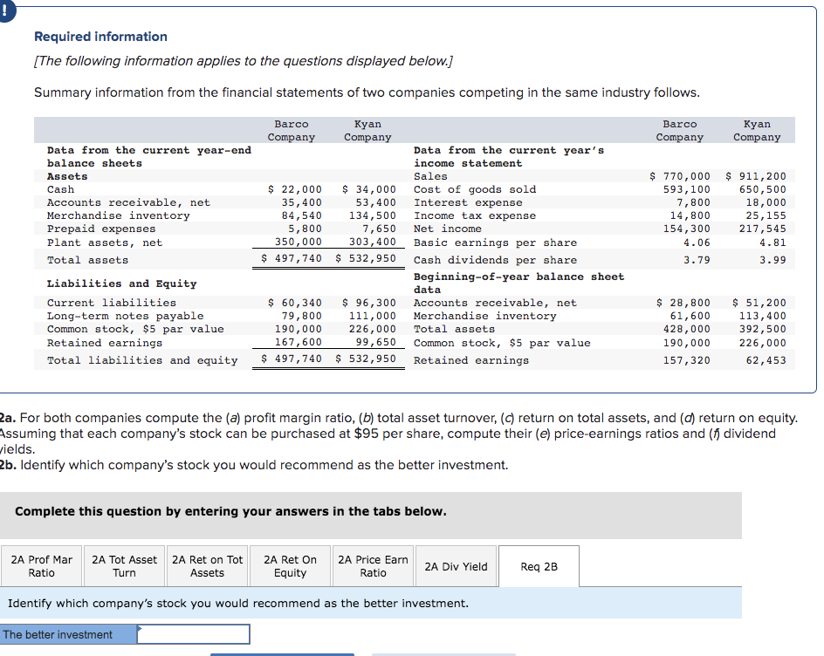Click 'Liabilities and Equity' section heading
This screenshot has width=824, height=656.
[x=121, y=284]
